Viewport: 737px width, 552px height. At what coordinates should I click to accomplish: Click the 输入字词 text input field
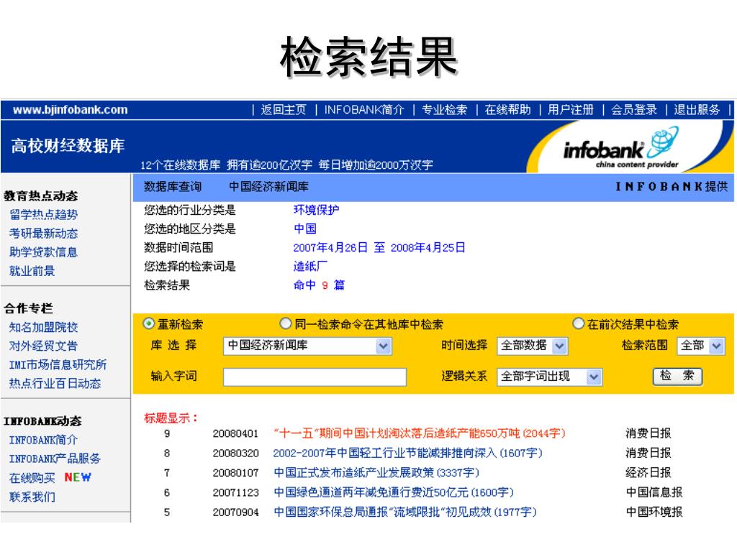[x=315, y=377]
